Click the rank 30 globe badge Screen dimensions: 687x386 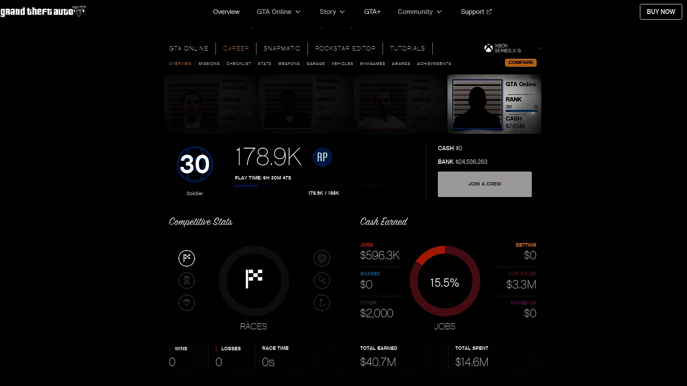(195, 164)
